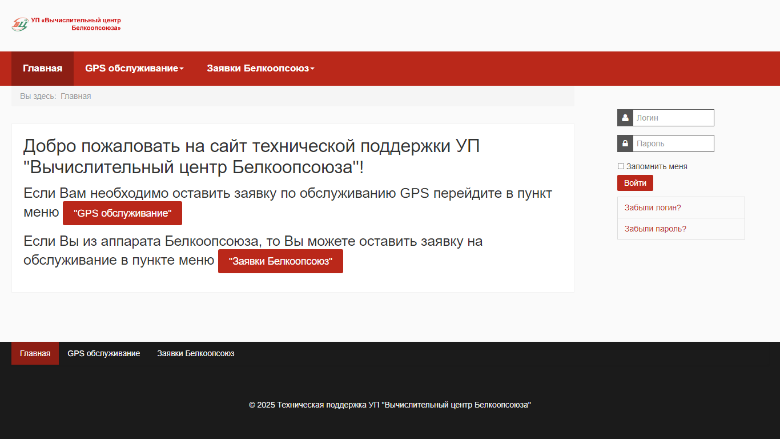Open the Забыли логин? link
The height and width of the screenshot is (439, 780).
tap(653, 207)
